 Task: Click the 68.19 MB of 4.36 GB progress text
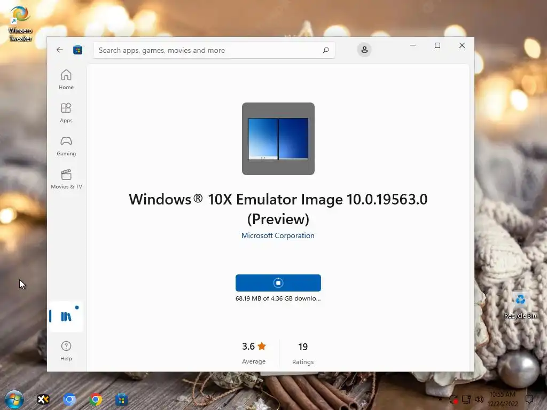pyautogui.click(x=278, y=298)
